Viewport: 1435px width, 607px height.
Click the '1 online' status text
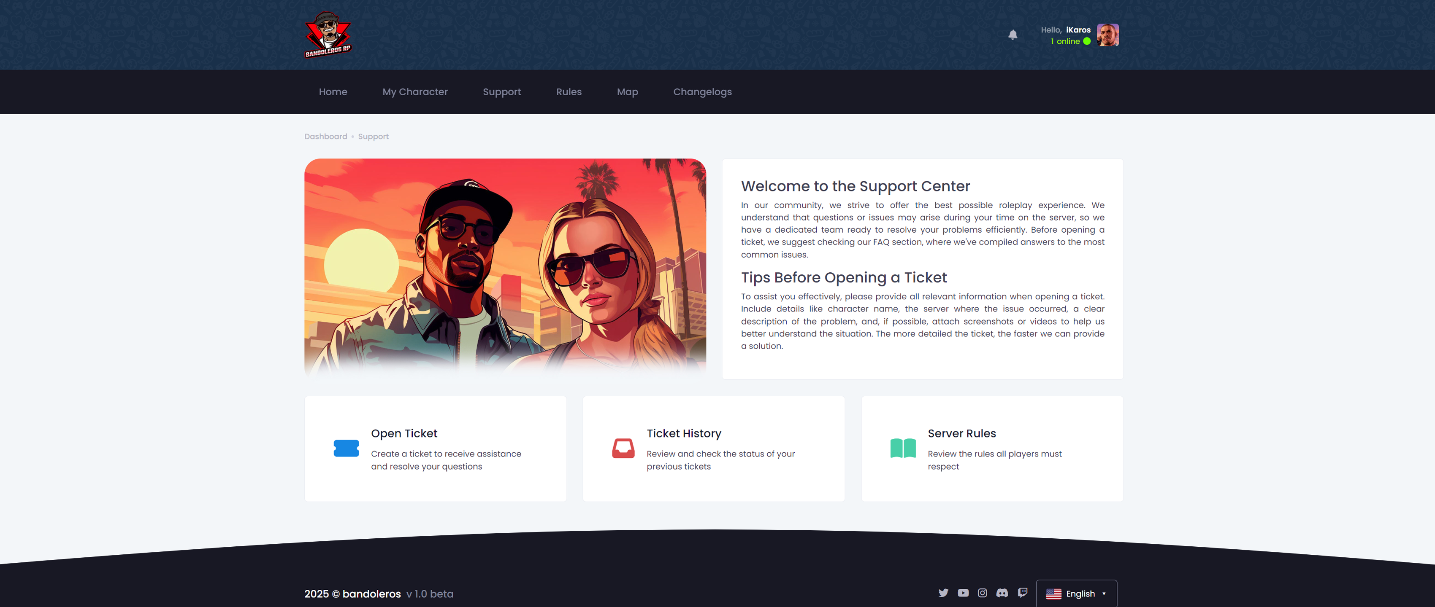click(1064, 41)
